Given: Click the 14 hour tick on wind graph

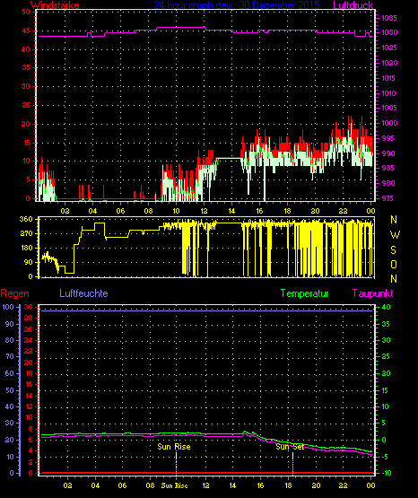Looking at the screenshot, I should pos(231,211).
